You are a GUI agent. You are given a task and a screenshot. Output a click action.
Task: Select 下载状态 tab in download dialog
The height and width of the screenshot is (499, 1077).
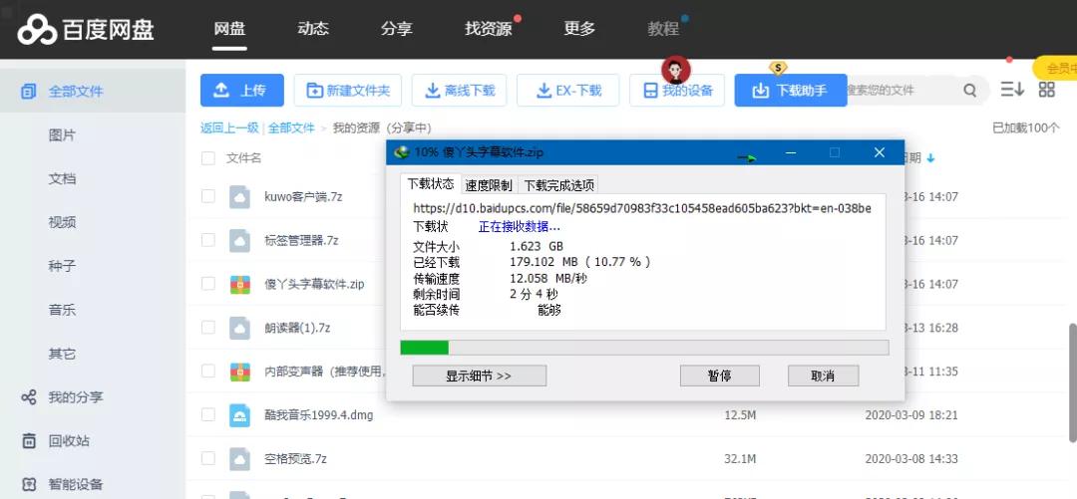click(431, 184)
